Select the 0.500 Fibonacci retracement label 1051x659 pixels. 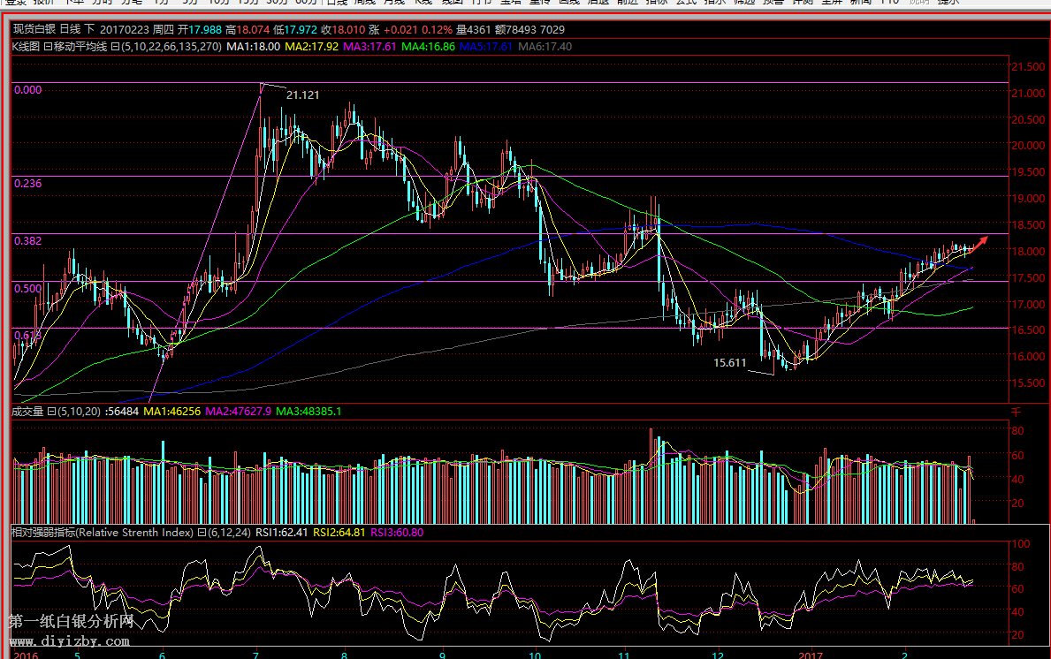click(28, 288)
